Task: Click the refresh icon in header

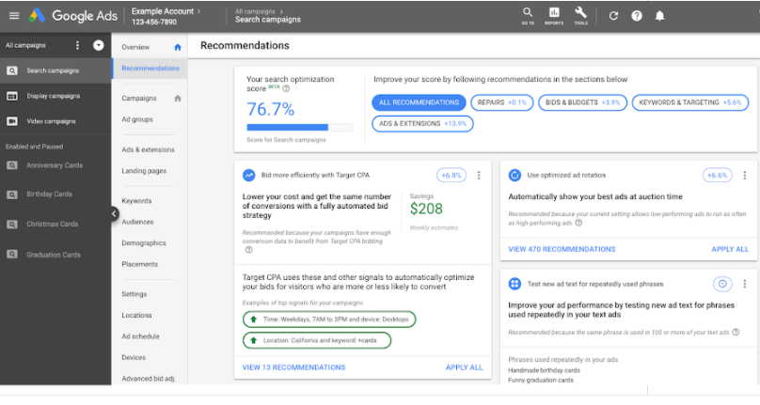Action: click(613, 16)
